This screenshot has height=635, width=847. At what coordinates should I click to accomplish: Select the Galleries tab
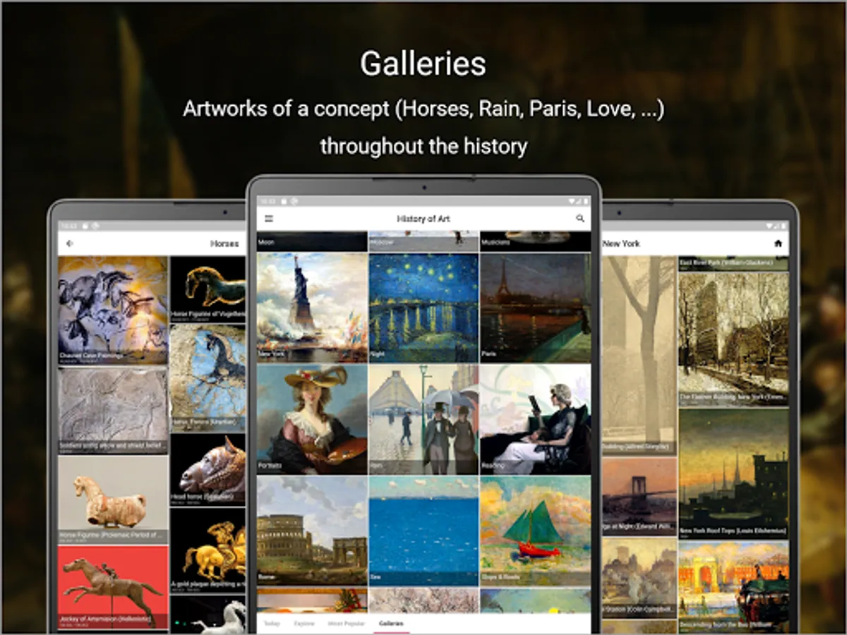click(392, 624)
